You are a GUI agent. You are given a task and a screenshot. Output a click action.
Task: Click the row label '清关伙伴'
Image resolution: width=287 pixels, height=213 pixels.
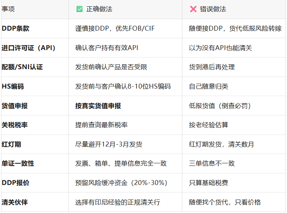tap(15, 202)
